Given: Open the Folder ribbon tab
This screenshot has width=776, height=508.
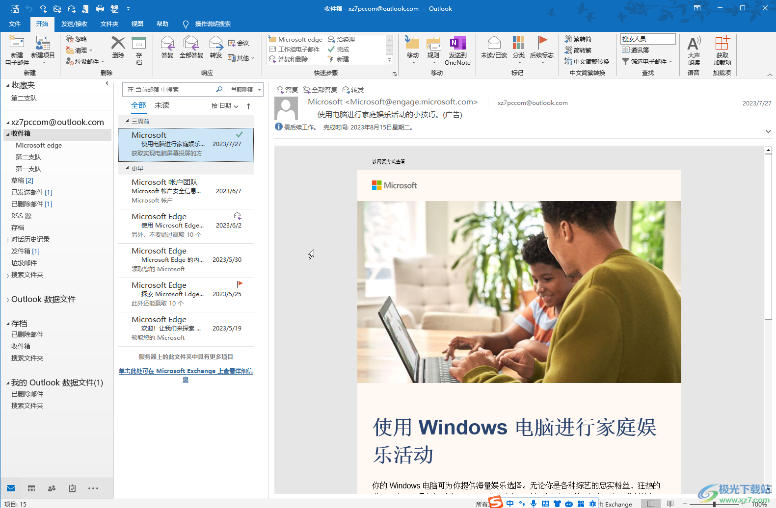Looking at the screenshot, I should 109,24.
